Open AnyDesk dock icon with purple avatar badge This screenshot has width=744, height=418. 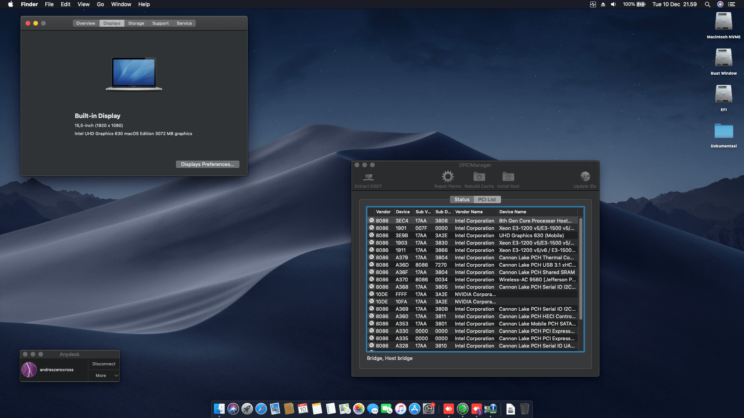[x=477, y=409]
